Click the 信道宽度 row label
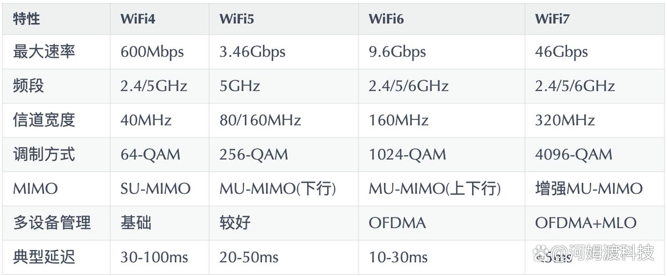 tap(44, 120)
